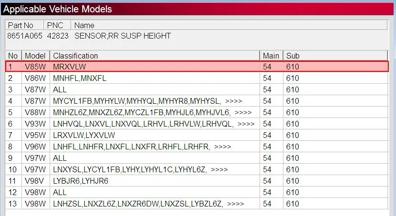Image resolution: width=396 pixels, height=216 pixels.
Task: Select row 12 V98W model cell
Action: (35, 192)
